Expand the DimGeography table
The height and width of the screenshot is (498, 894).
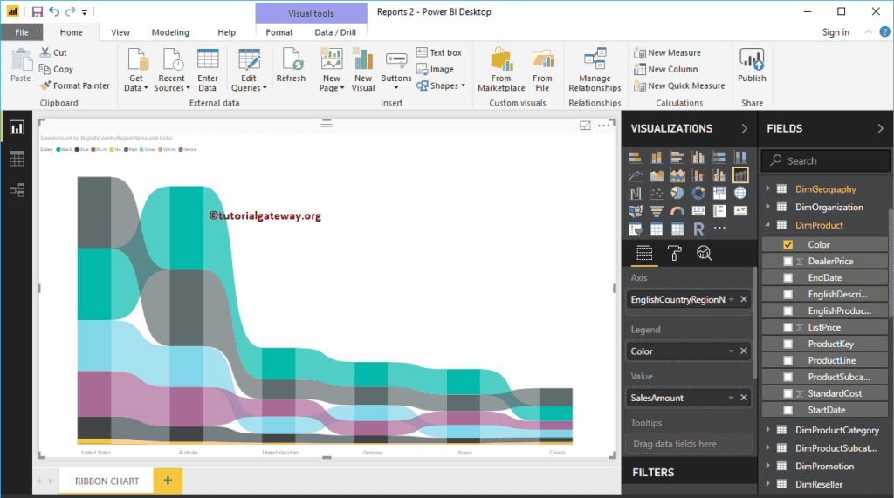click(x=768, y=188)
